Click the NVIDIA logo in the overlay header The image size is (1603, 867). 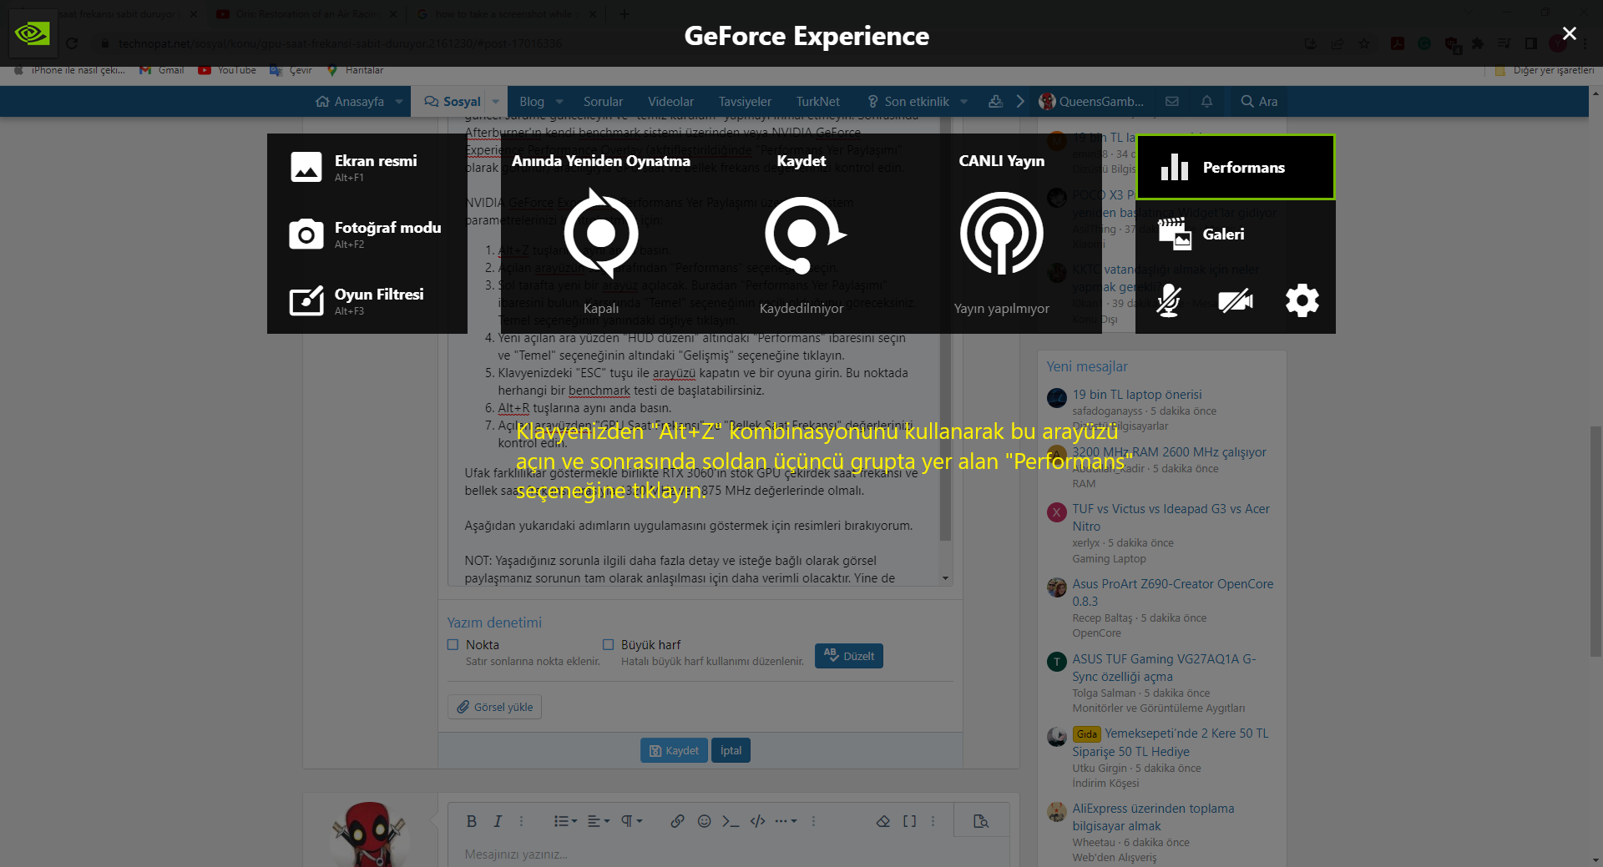(x=33, y=33)
